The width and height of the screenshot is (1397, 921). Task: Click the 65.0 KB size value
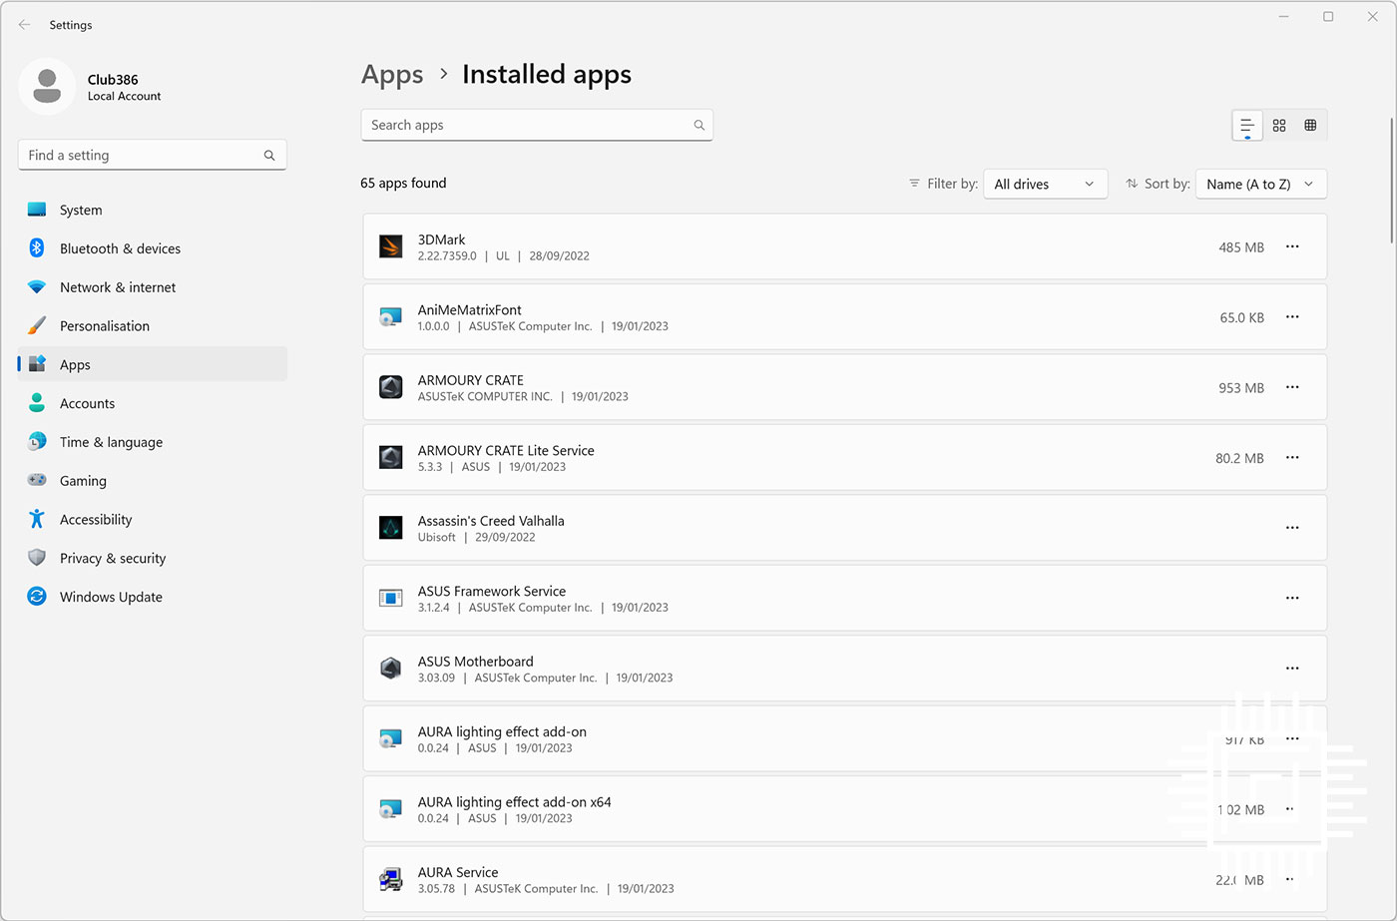(x=1242, y=317)
